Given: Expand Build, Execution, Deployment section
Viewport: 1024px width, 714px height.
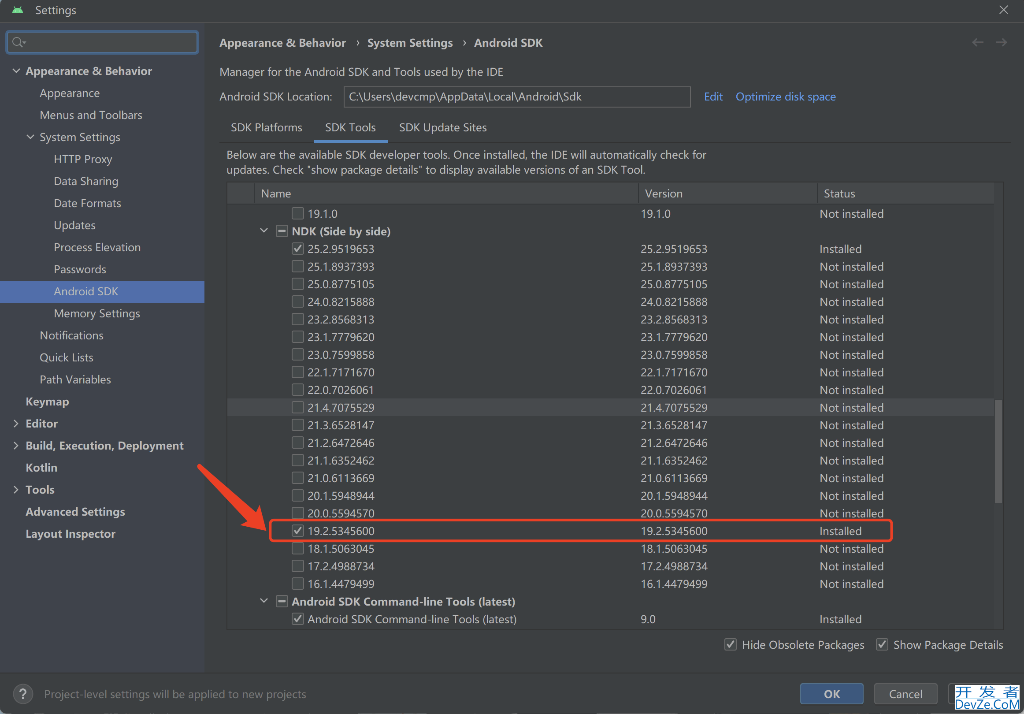Looking at the screenshot, I should point(16,445).
